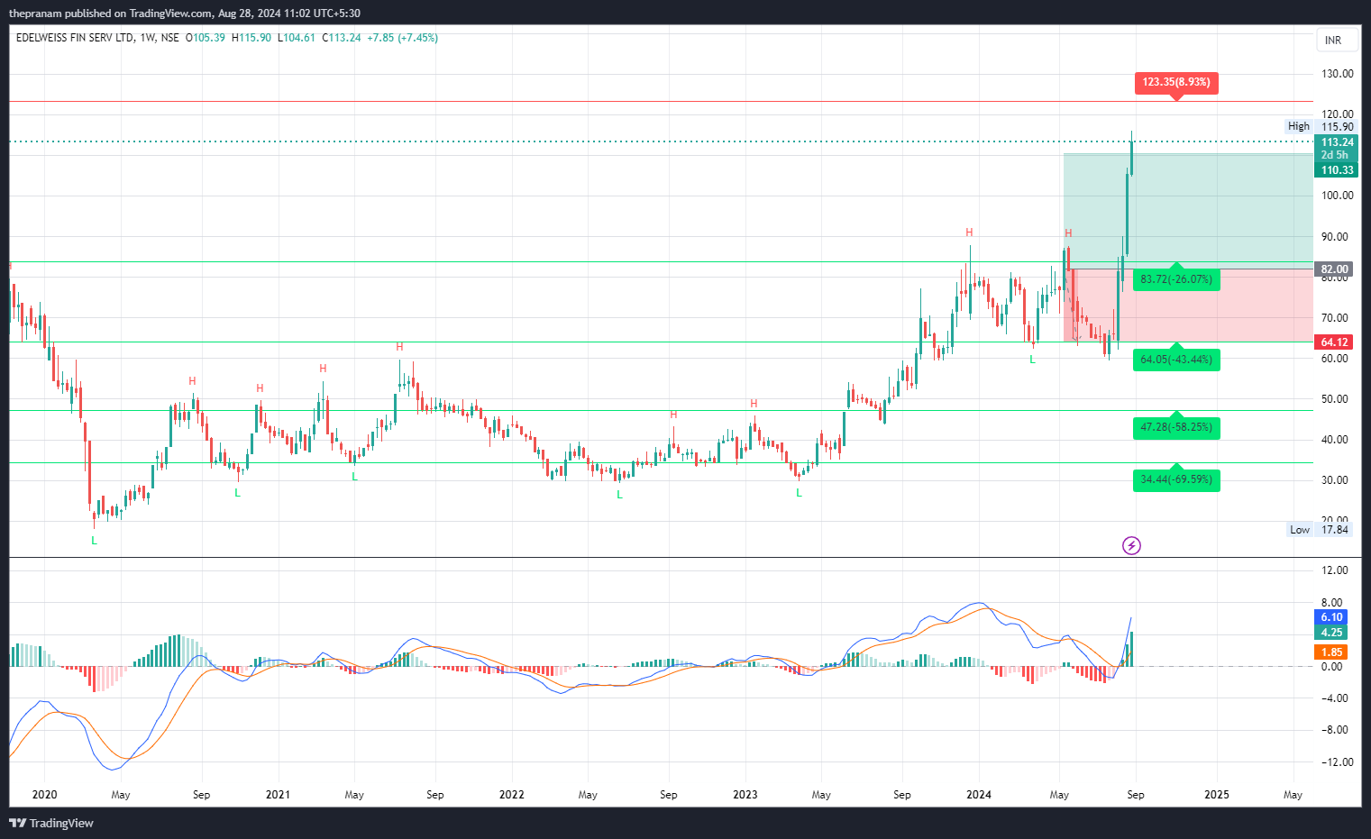Click the grey 82.00 entry price tag
This screenshot has height=839, width=1371.
(x=1335, y=269)
